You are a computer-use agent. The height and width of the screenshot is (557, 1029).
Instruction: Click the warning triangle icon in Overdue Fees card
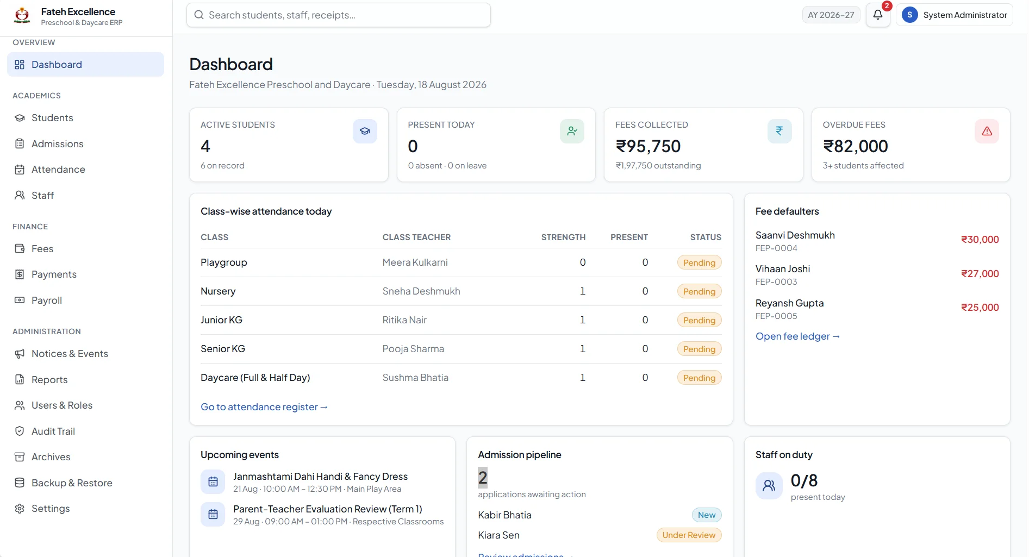(987, 131)
